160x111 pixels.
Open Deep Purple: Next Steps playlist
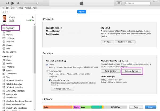(x=17, y=108)
